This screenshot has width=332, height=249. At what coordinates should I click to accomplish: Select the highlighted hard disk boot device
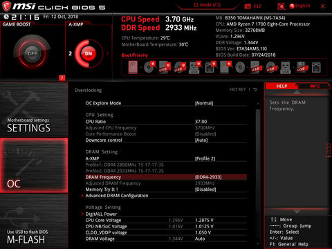(133, 67)
